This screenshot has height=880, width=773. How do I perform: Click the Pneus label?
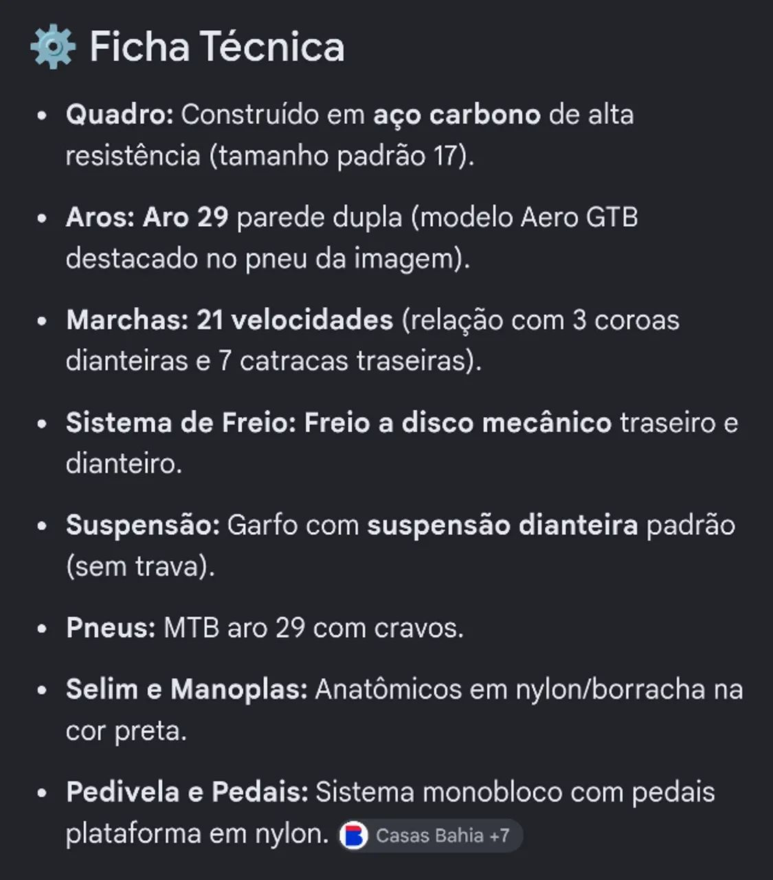[x=111, y=628]
